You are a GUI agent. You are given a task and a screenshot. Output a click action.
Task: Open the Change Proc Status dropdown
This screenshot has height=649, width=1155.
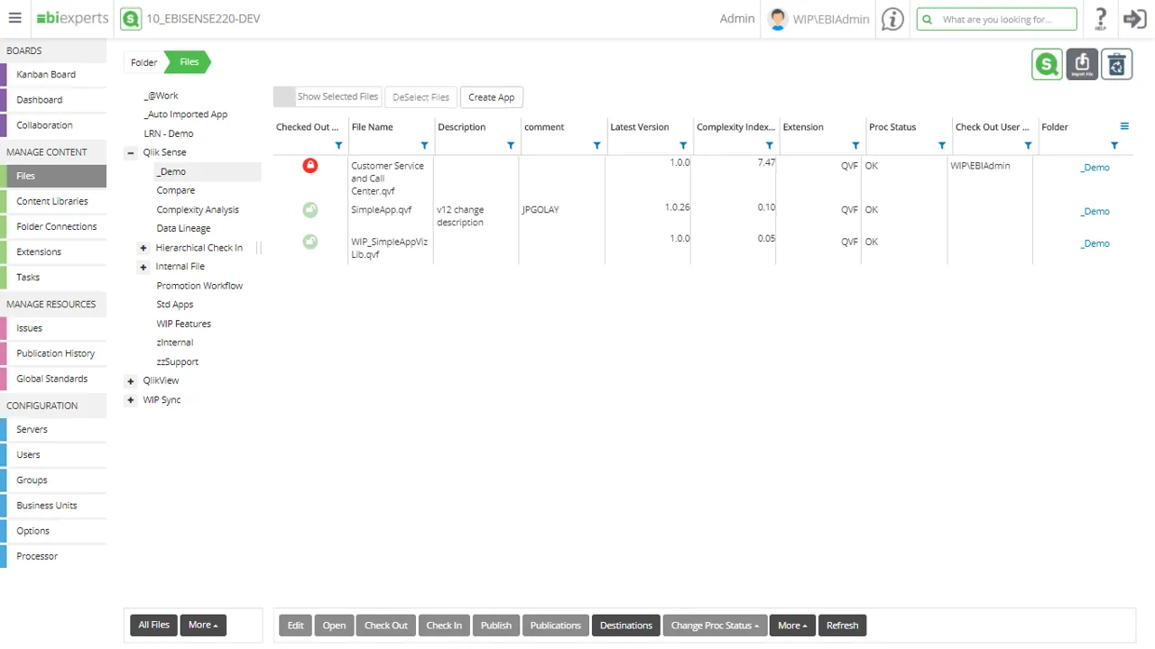point(715,626)
